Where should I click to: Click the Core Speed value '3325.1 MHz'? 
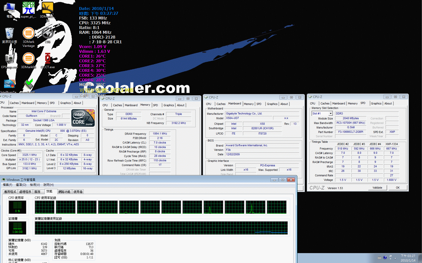point(29,155)
